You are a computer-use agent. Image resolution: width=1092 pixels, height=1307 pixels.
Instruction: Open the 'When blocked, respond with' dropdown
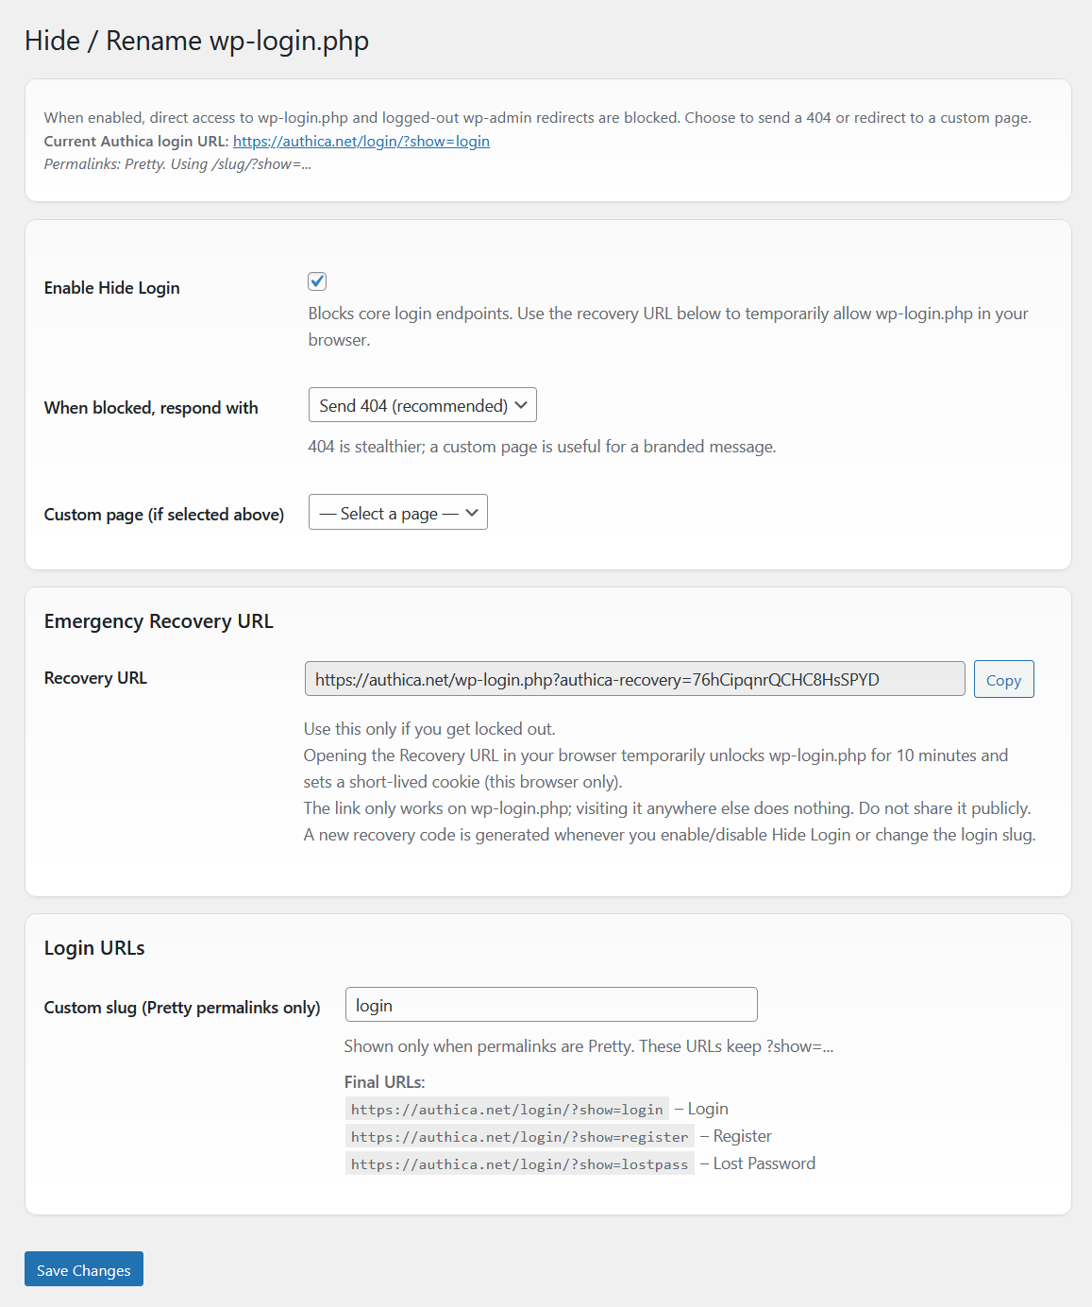[x=422, y=404]
